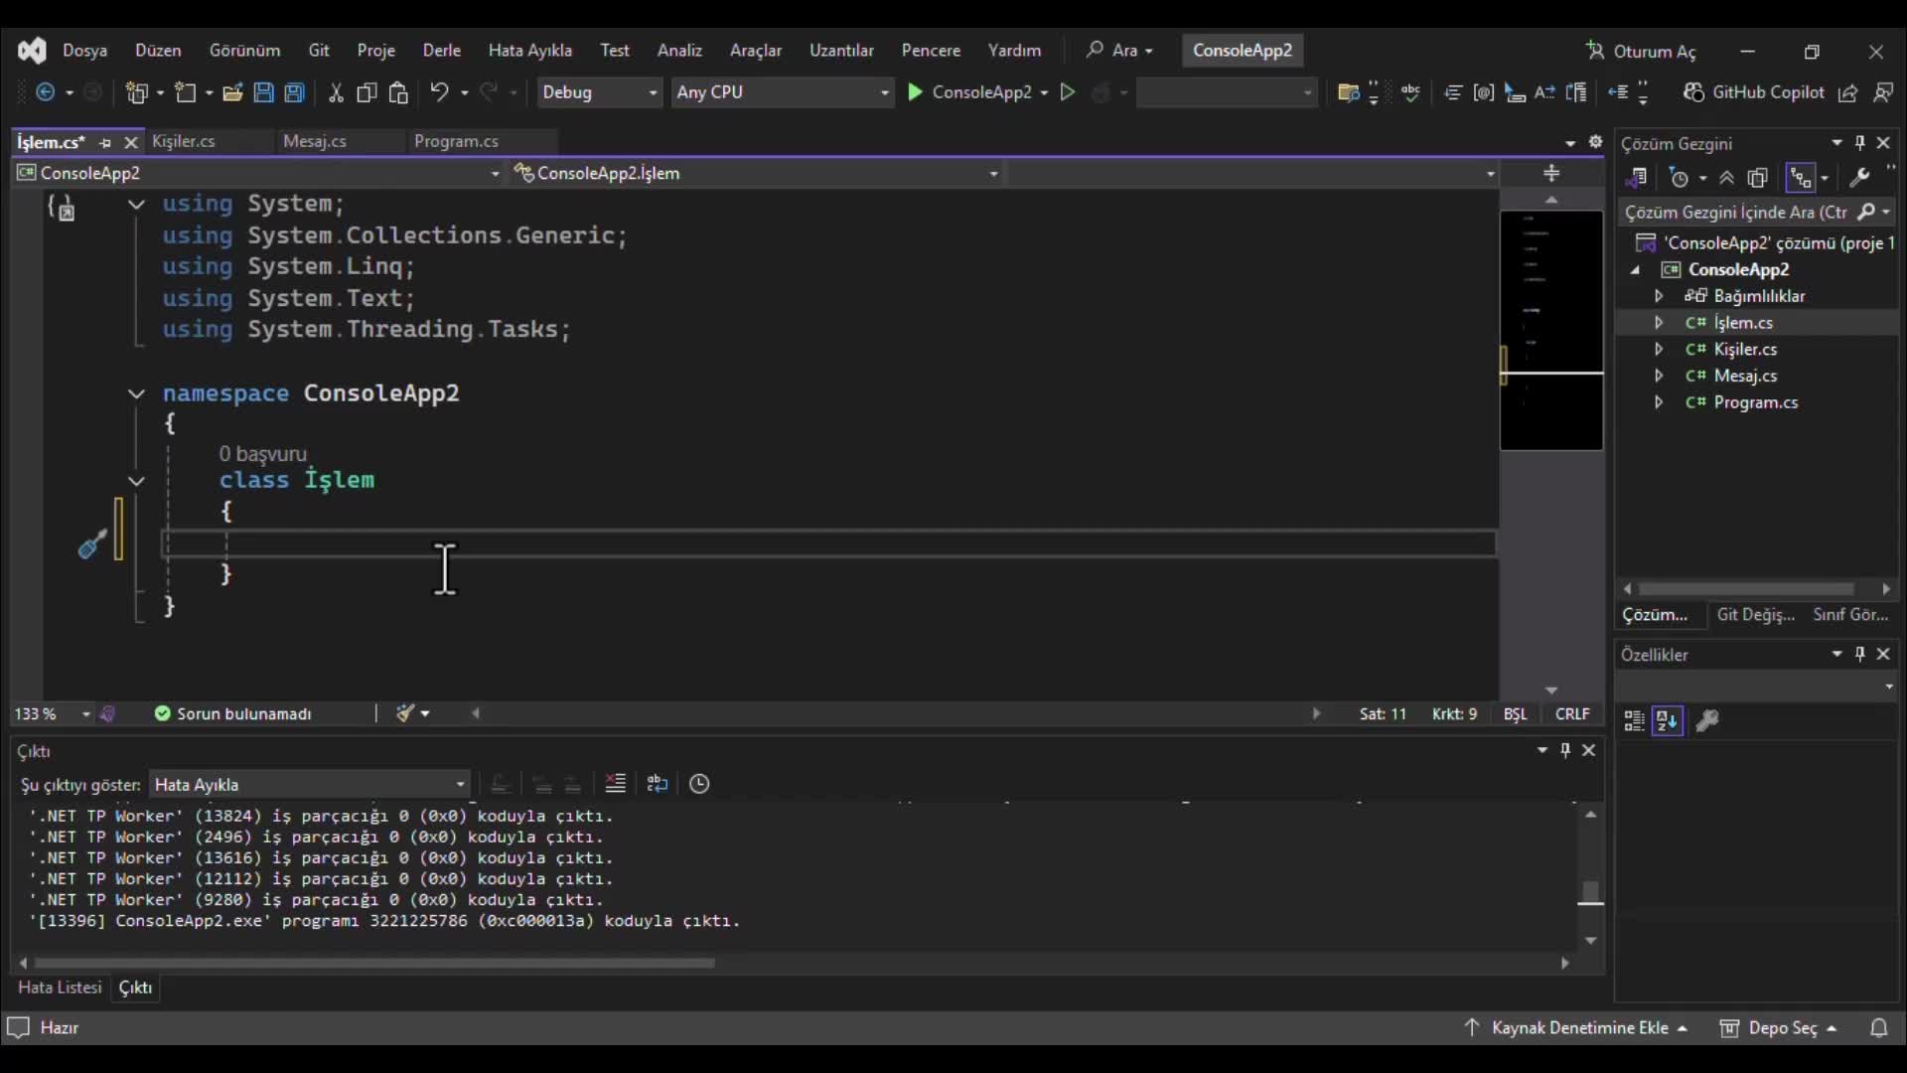
Task: Toggle auto-hide pin of Çıktı panel
Action: pos(1565,750)
